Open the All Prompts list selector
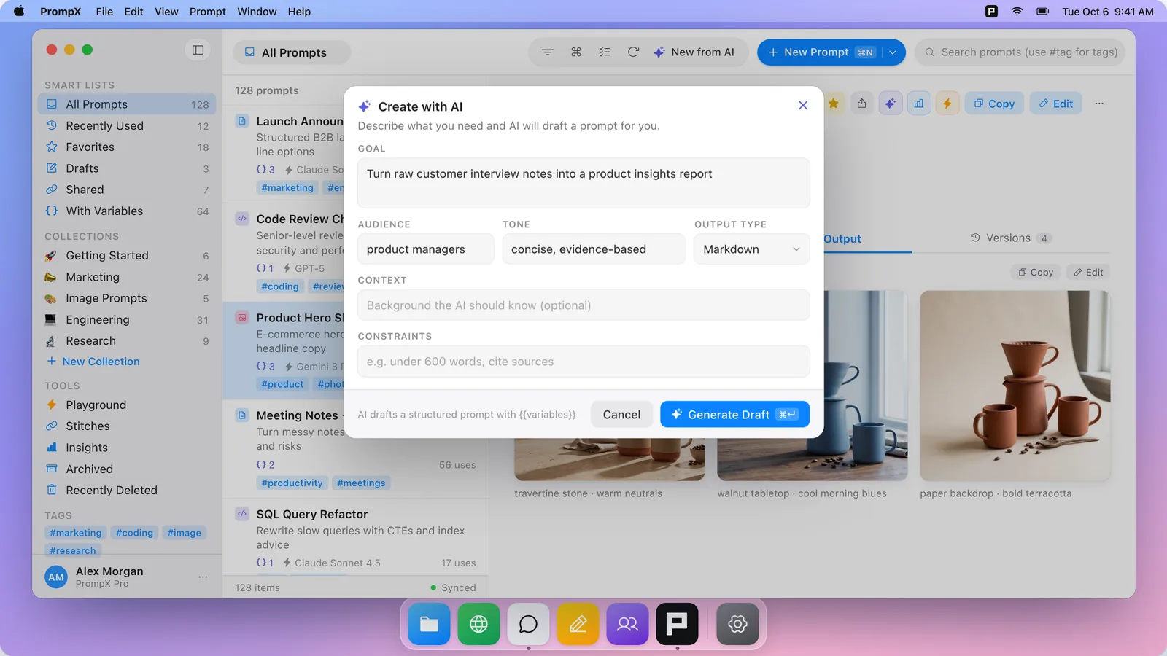The image size is (1167, 656). [292, 52]
